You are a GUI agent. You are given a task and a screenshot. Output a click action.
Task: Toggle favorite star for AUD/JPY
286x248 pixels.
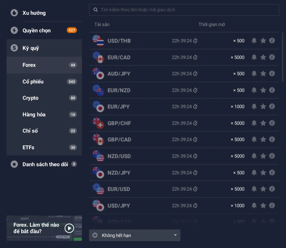pyautogui.click(x=263, y=74)
